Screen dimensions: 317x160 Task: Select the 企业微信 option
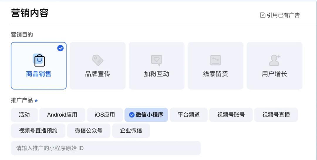[x=131, y=131]
